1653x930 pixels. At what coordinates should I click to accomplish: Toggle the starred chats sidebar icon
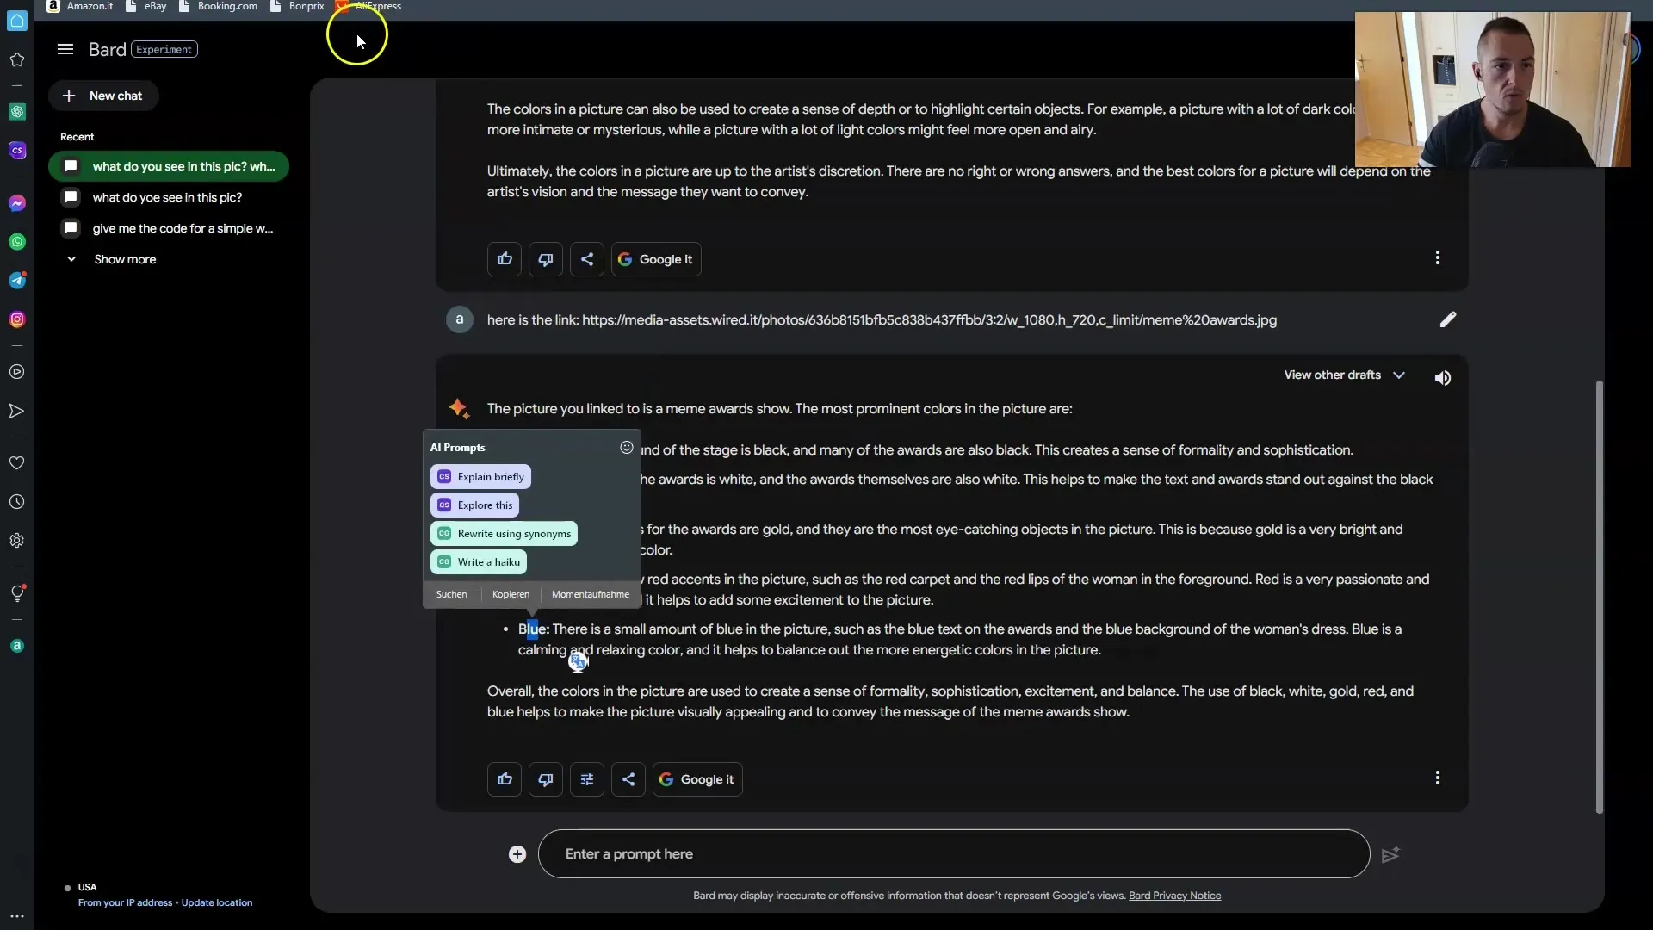point(17,59)
